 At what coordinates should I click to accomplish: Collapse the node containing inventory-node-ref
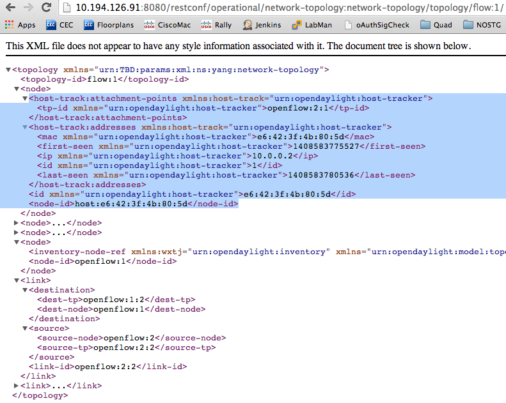[x=17, y=242]
